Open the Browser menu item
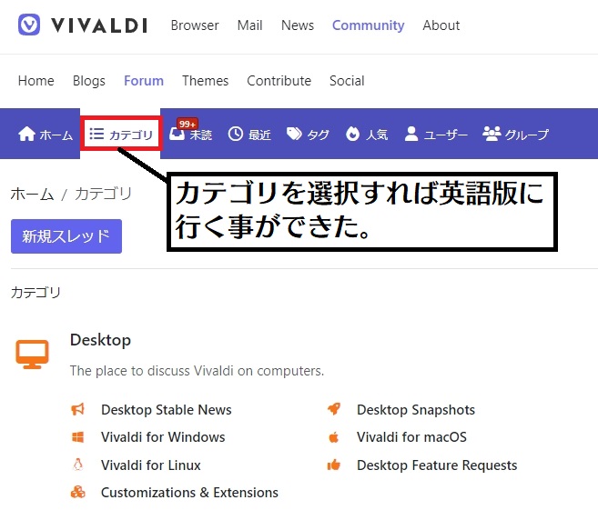Viewport: 598px width, 520px height. coord(195,25)
